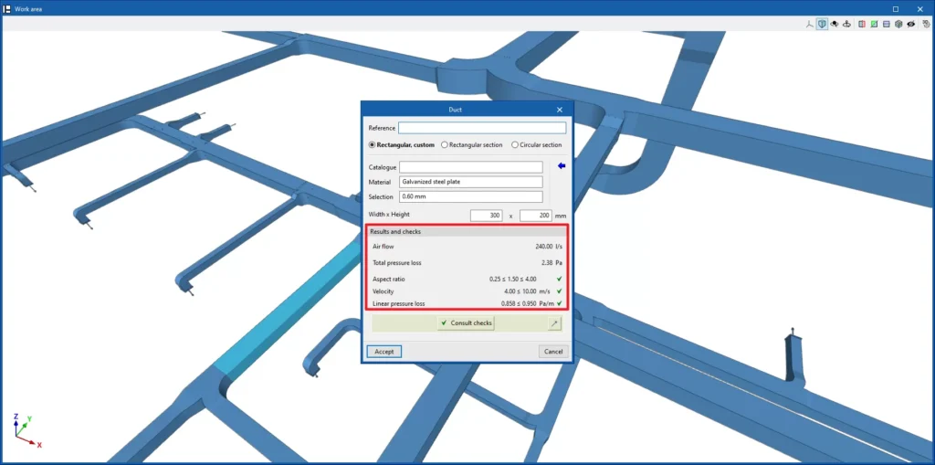Close the Duct dialog with X

560,109
